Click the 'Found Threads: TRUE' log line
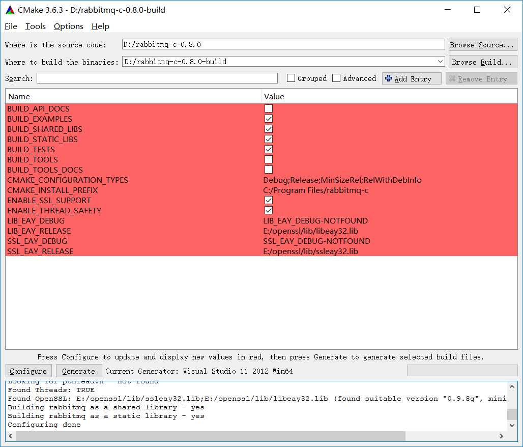The image size is (523, 447). 51,390
